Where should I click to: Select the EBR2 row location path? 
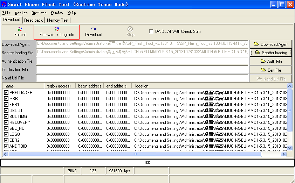(x=210, y=140)
